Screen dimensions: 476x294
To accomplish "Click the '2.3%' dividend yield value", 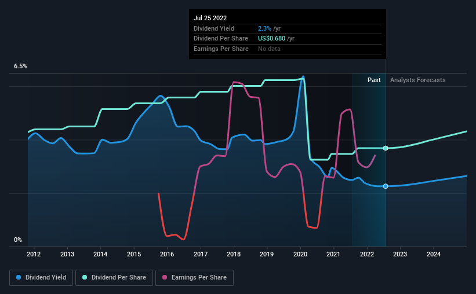I will (264, 28).
